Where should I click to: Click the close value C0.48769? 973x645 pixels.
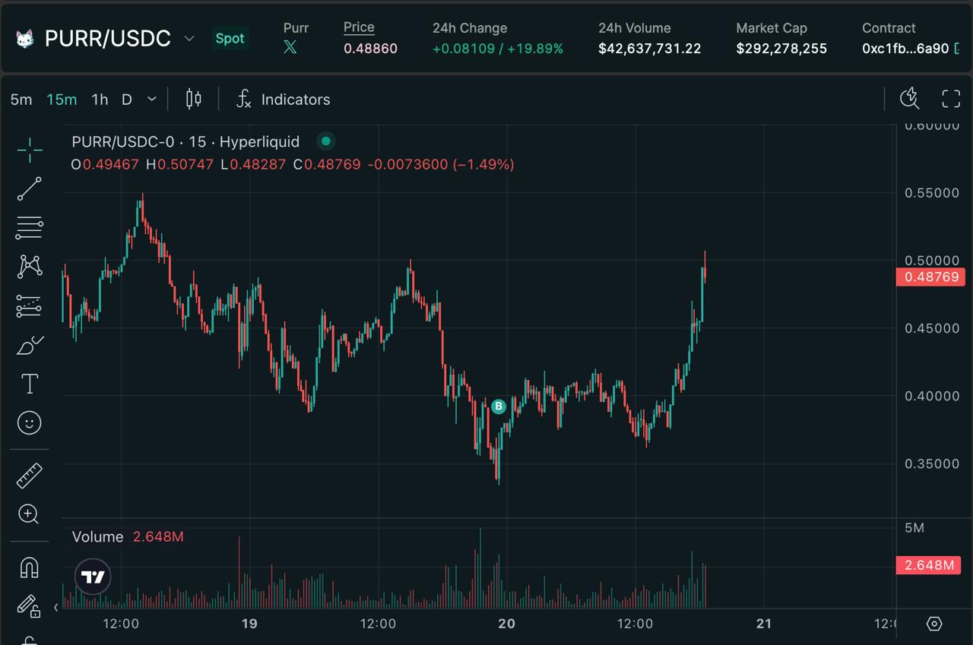coord(327,164)
